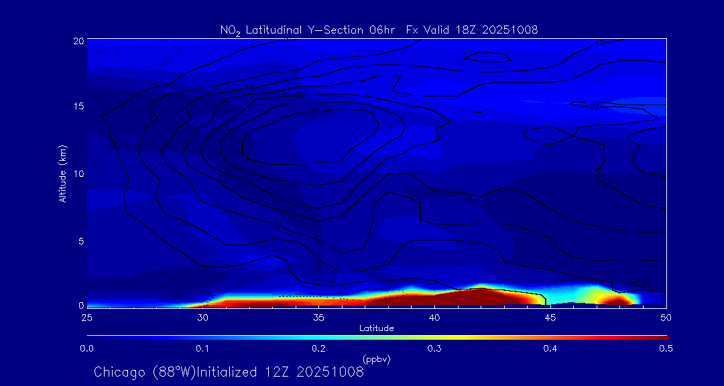Click the '10' contour label near latitude 40
724x386 pixels.
(x=477, y=223)
